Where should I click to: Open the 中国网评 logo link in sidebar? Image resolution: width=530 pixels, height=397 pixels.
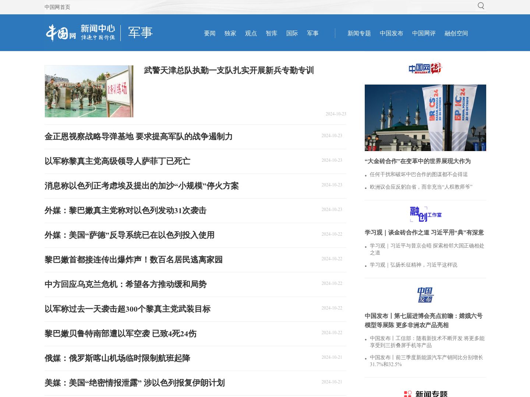(425, 68)
